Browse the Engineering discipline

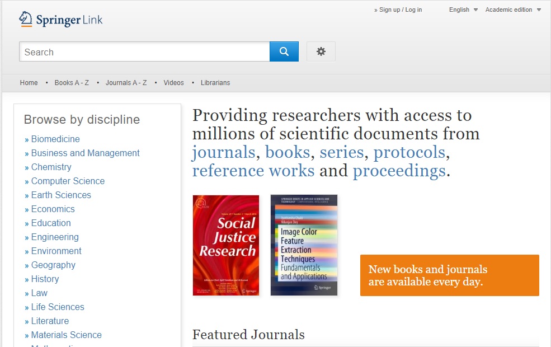(x=55, y=237)
